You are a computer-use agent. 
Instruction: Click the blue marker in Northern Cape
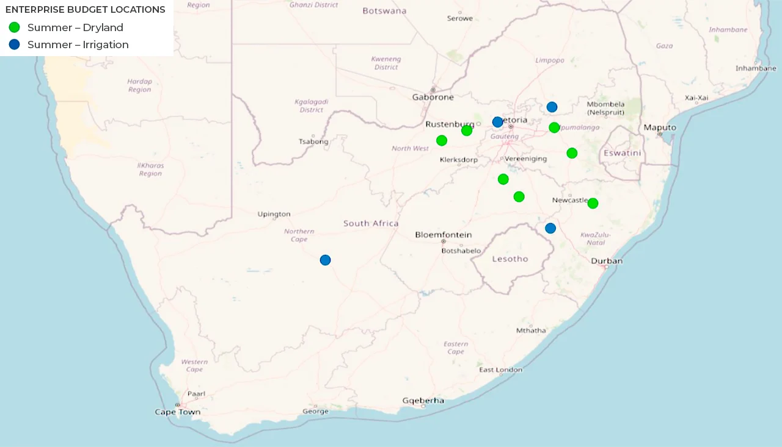click(326, 260)
